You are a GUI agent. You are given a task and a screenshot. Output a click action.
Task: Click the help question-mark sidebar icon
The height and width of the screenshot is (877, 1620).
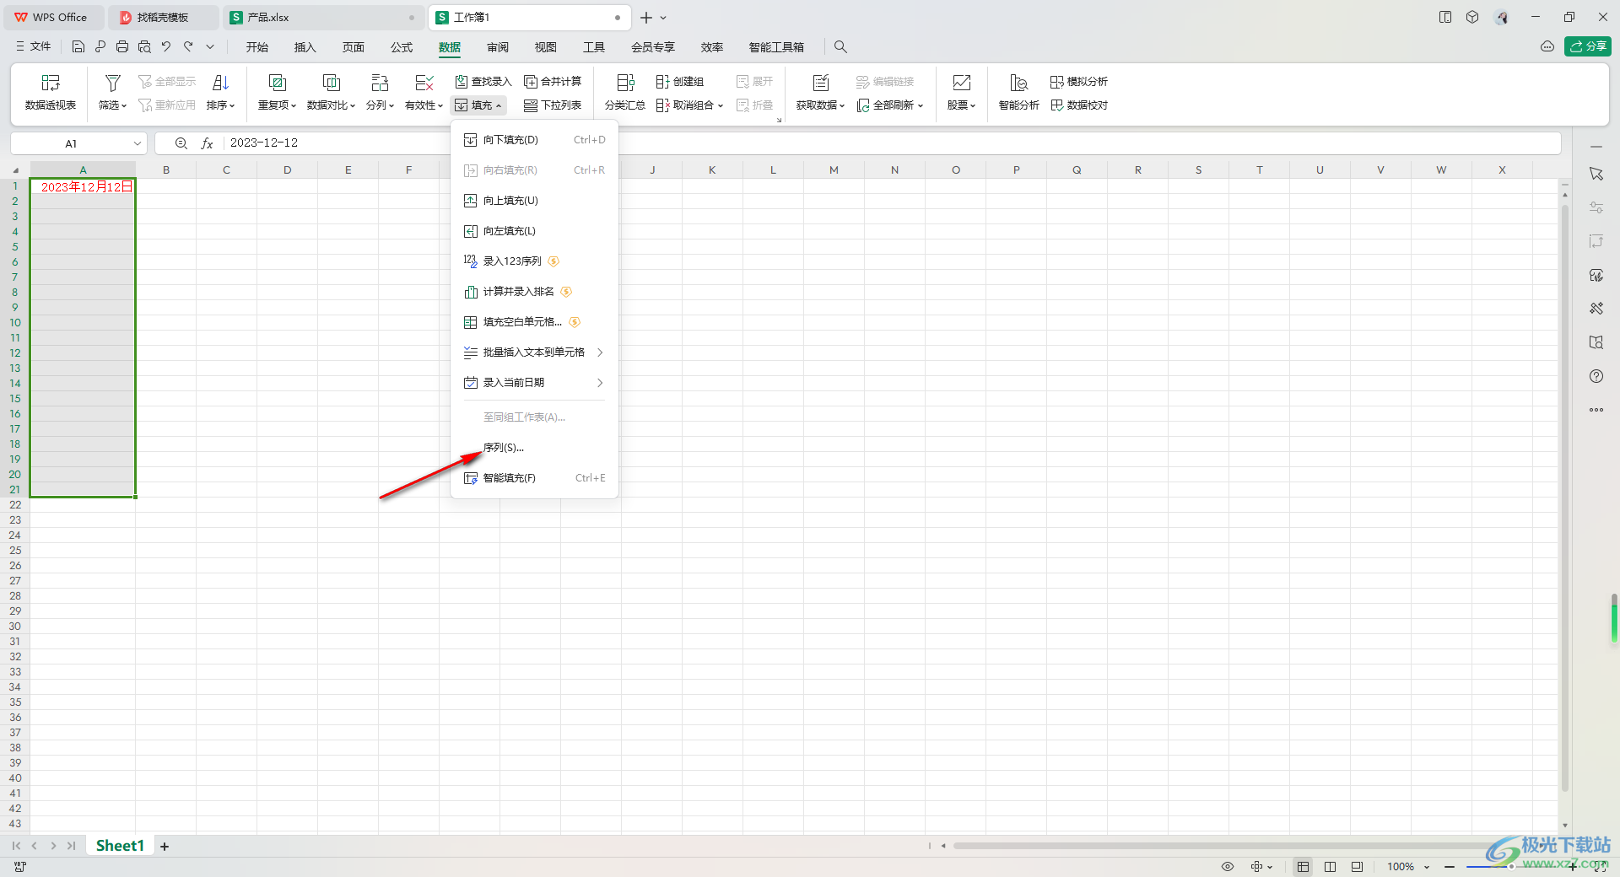point(1596,376)
